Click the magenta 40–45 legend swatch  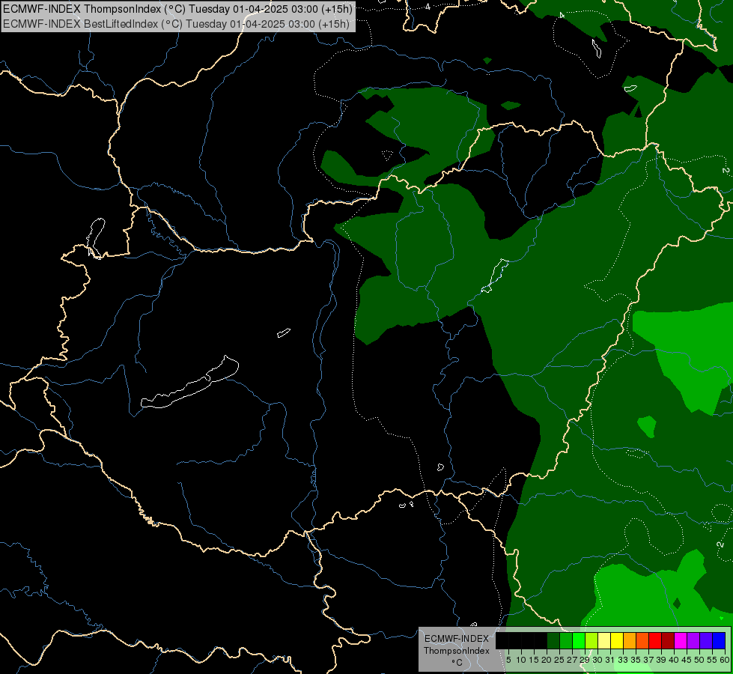point(681,641)
